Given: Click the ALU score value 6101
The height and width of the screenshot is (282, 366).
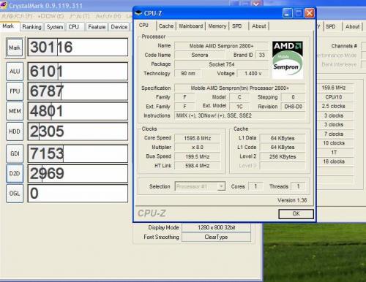Looking at the screenshot, I should pos(78,72).
